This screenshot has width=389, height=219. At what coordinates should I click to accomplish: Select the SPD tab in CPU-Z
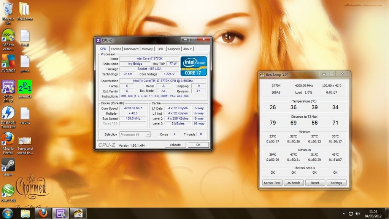coord(160,49)
